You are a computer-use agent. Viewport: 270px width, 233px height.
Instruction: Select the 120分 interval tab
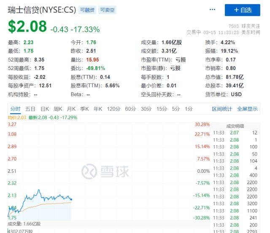pos(113,109)
